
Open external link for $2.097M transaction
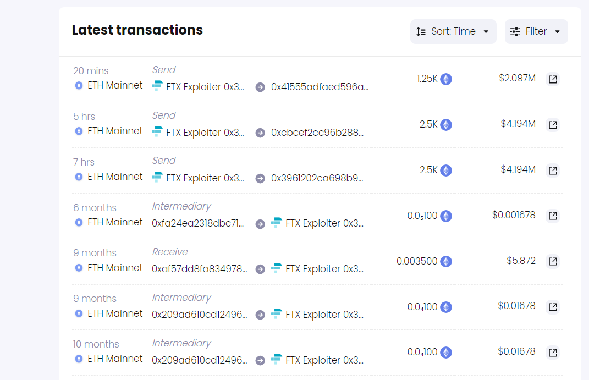click(x=553, y=79)
